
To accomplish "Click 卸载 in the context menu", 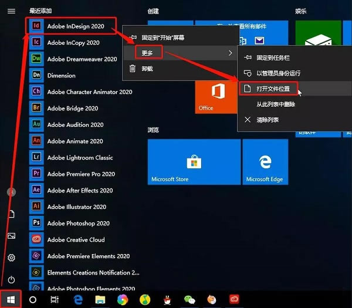I will (147, 69).
